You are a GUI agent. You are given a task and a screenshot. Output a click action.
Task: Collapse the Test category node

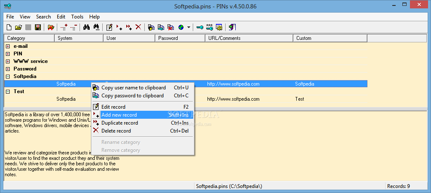[x=8, y=91]
